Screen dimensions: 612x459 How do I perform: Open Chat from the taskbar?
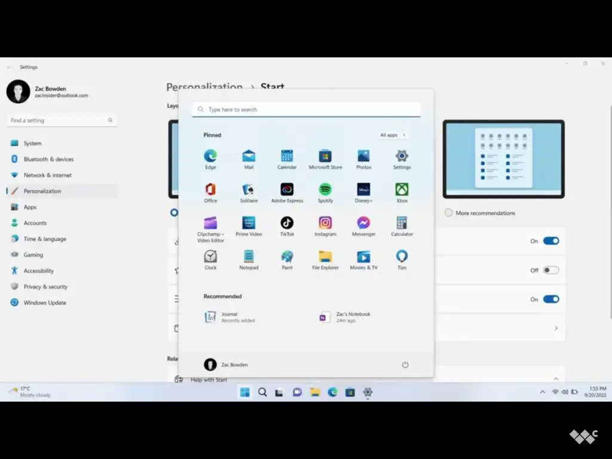(297, 392)
